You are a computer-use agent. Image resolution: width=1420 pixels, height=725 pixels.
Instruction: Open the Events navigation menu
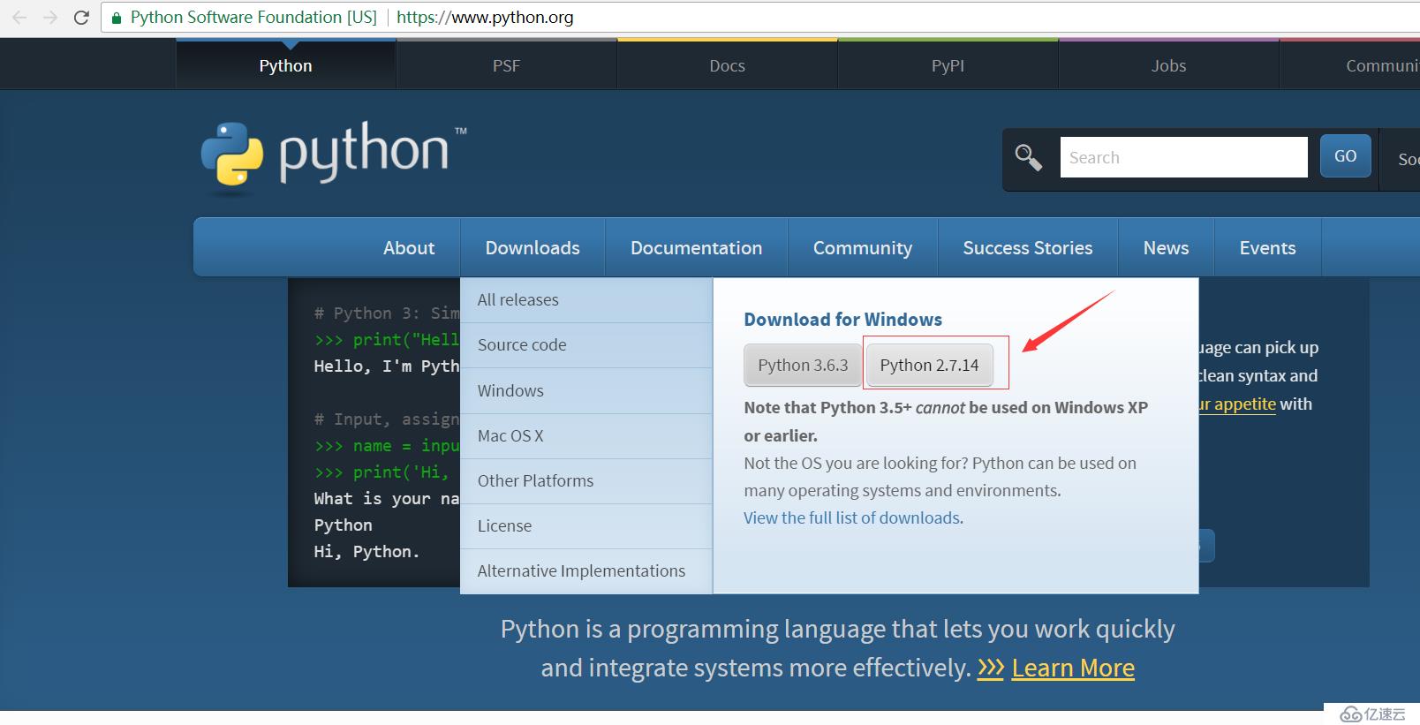1267,248
